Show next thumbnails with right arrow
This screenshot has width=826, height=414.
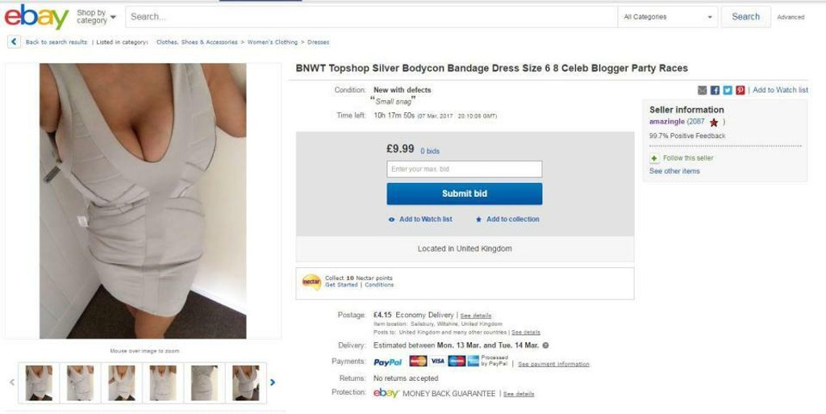[x=273, y=383]
